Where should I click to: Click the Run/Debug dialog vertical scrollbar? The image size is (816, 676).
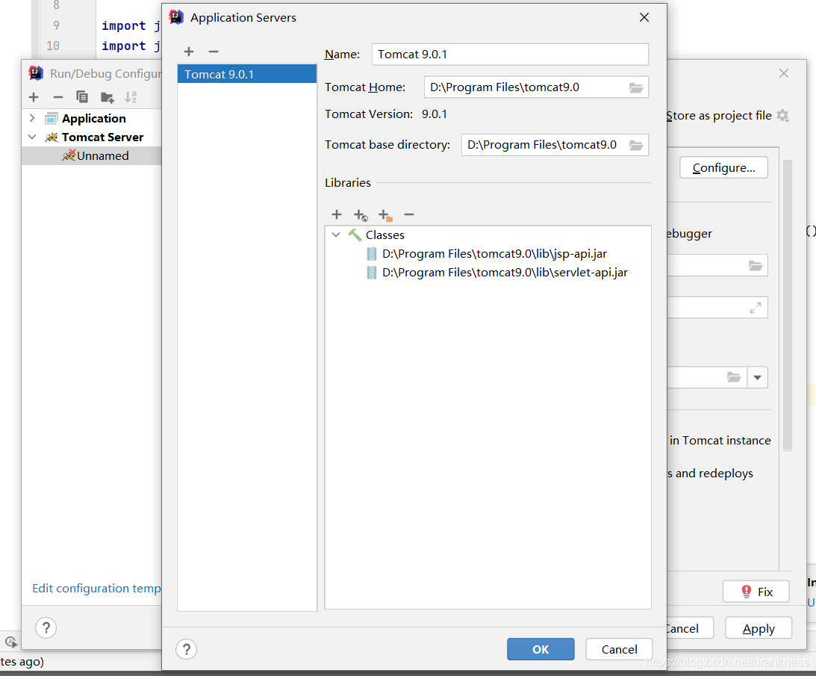pyautogui.click(x=788, y=306)
